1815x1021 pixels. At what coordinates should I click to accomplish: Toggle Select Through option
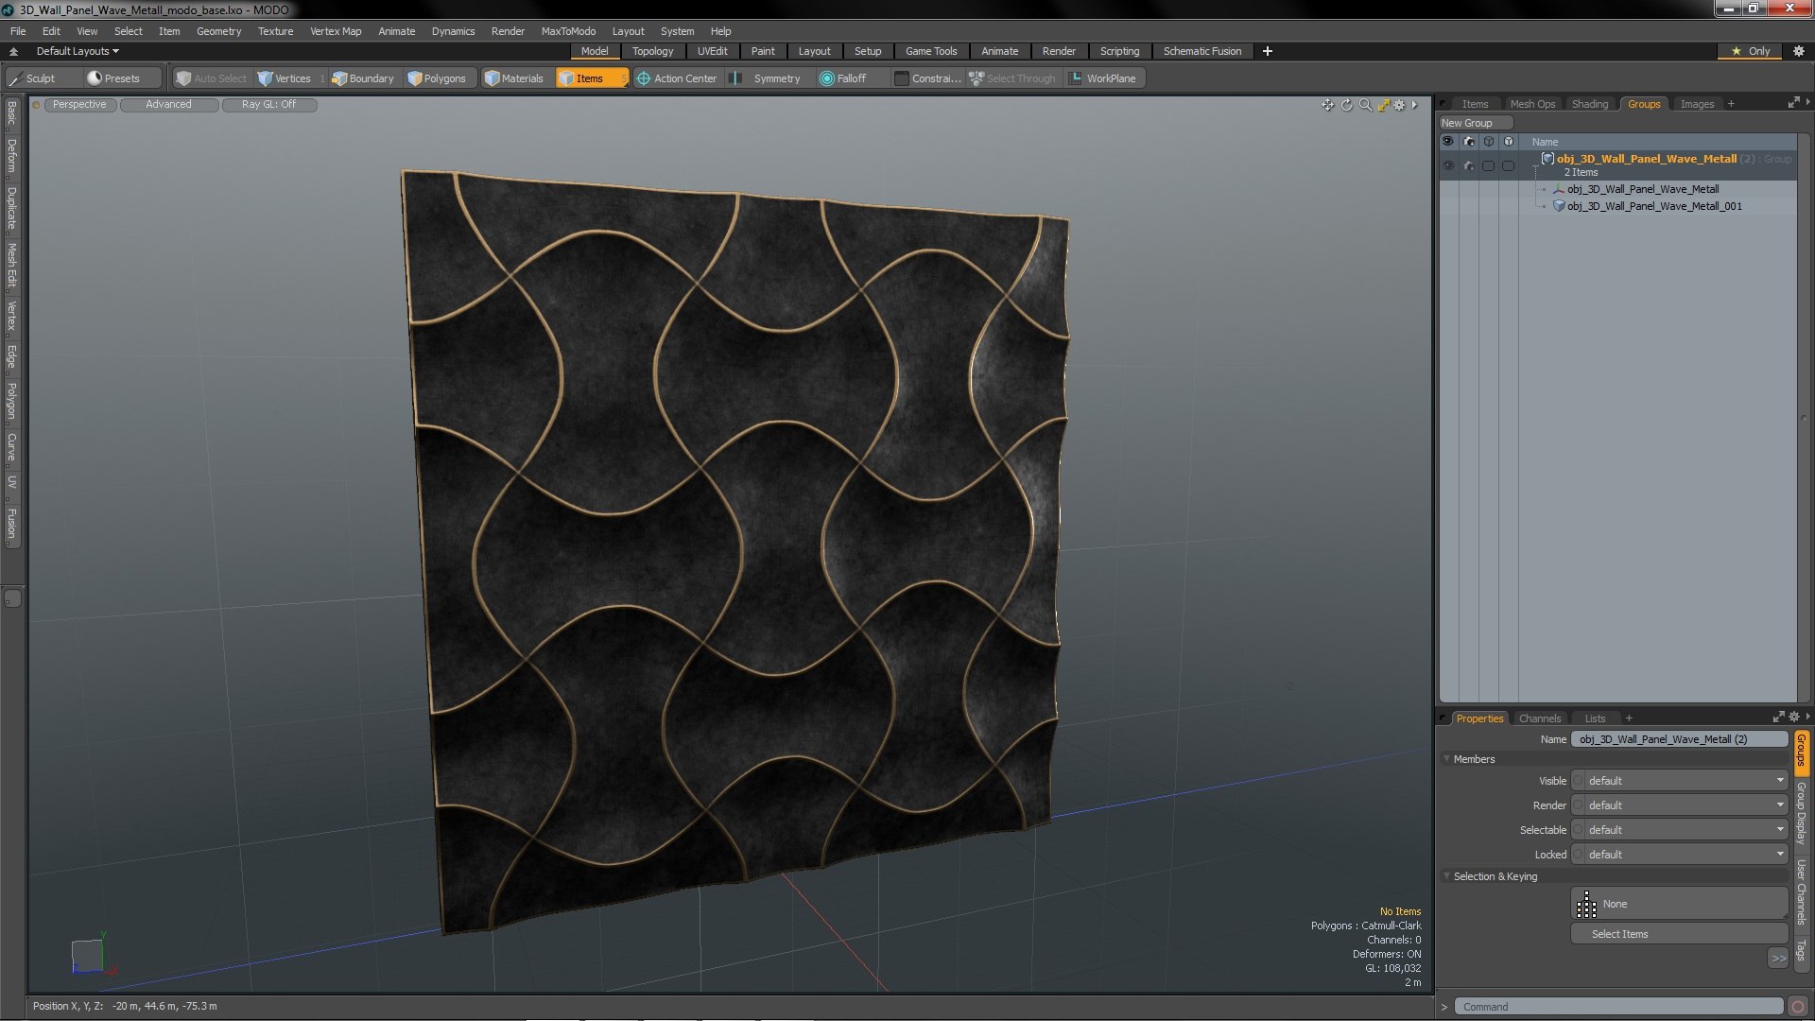[1012, 78]
